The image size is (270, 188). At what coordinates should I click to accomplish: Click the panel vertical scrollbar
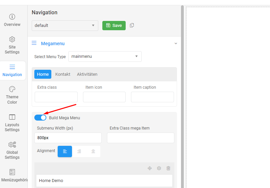182,97
